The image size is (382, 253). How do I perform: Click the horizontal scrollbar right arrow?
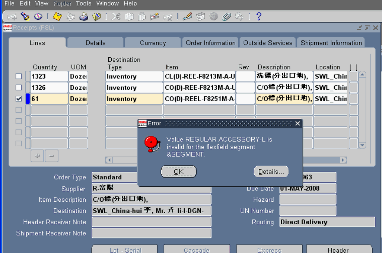343,160
